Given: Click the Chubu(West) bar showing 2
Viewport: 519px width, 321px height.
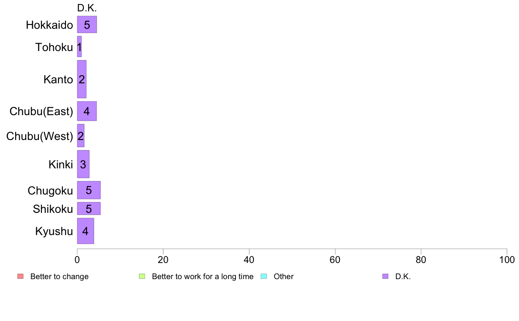Looking at the screenshot, I should click(x=81, y=136).
